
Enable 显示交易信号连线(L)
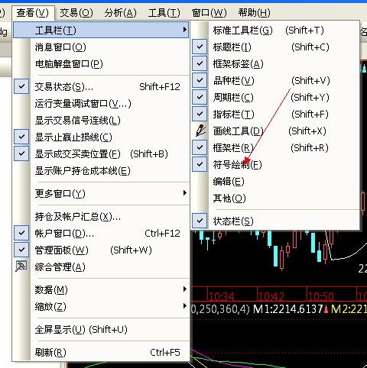click(101, 120)
